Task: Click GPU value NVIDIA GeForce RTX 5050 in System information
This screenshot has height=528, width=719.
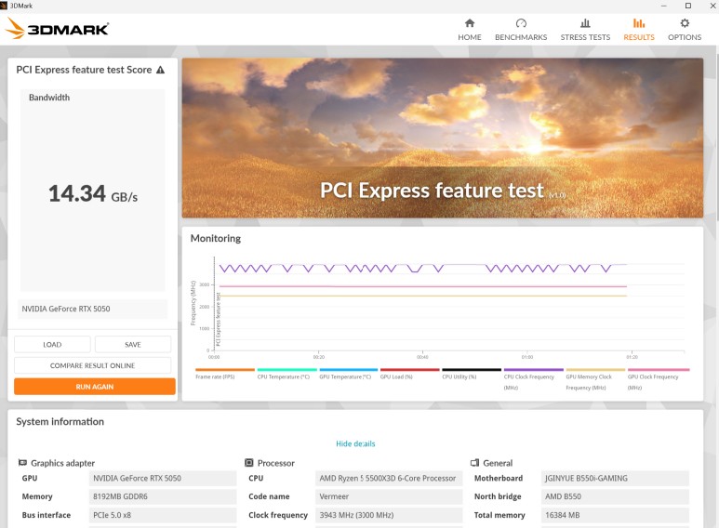Action: coord(163,478)
